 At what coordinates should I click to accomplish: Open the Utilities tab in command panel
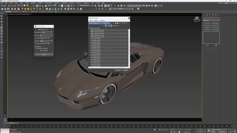pyautogui.click(x=219, y=15)
